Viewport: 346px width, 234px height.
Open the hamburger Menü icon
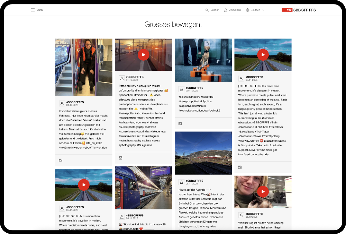pos(33,10)
